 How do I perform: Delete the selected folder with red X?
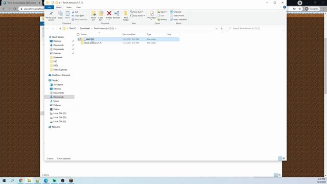[109, 15]
